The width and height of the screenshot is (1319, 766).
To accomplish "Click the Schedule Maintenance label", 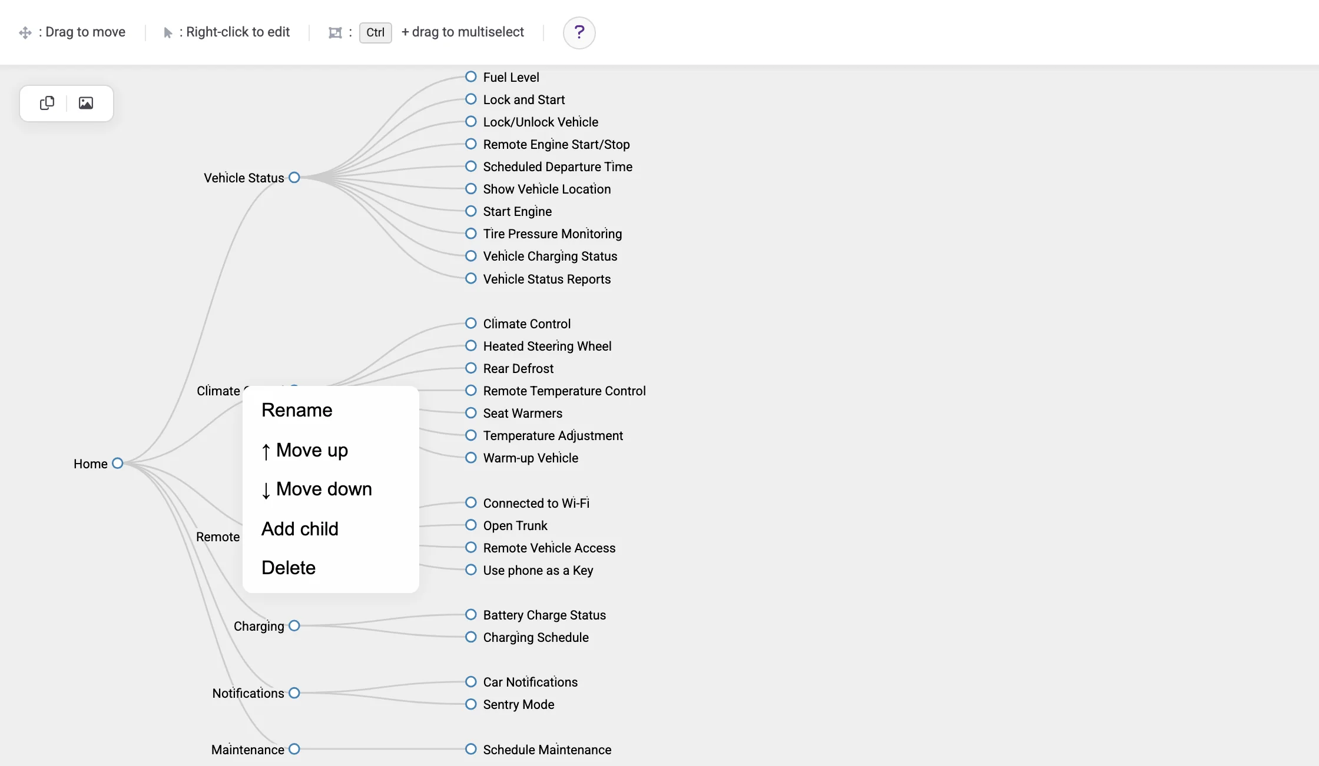I will tap(547, 750).
